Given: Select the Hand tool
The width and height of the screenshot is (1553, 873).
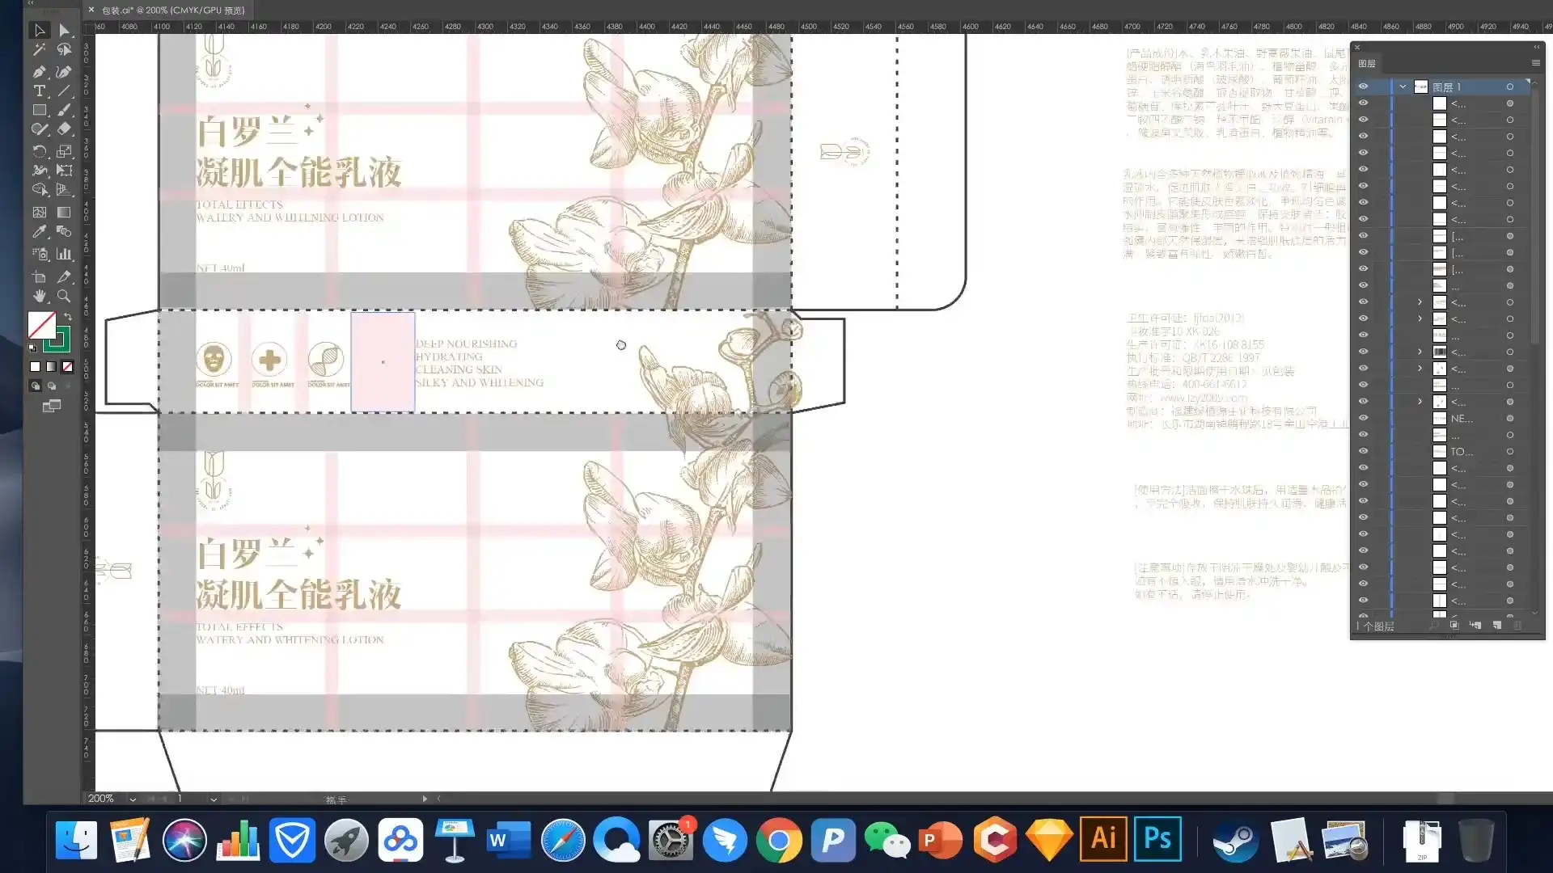Looking at the screenshot, I should 39,297.
